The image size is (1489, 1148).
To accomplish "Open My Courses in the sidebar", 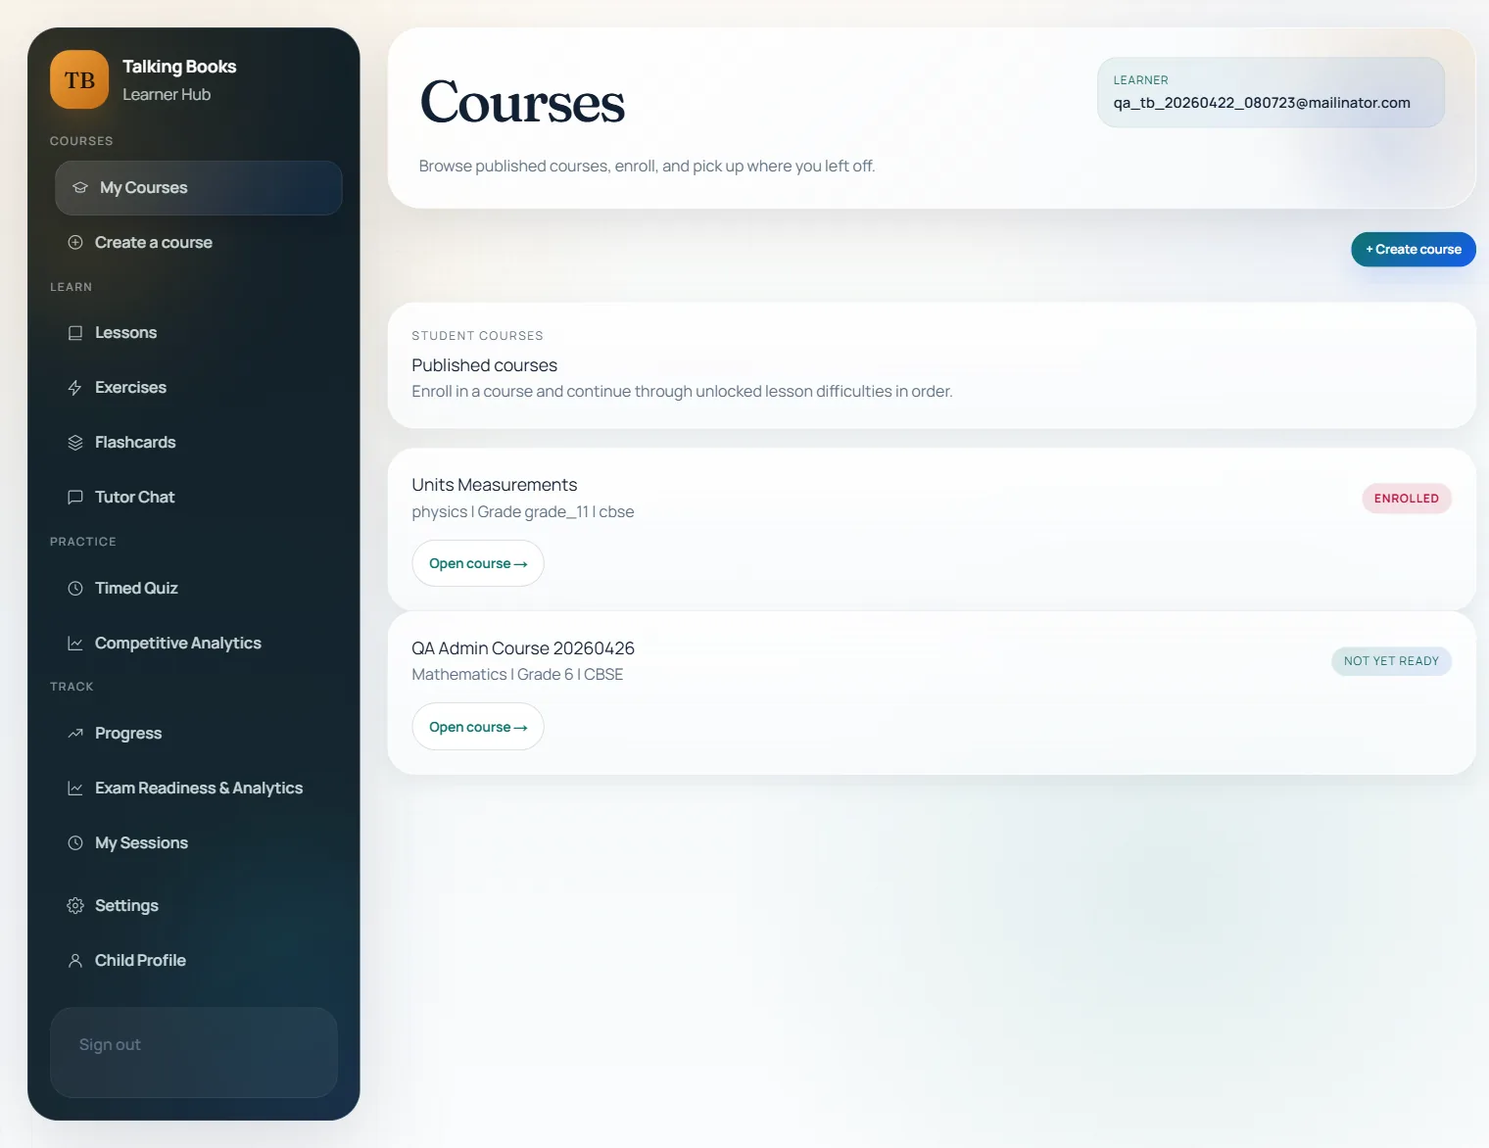I will [x=199, y=188].
